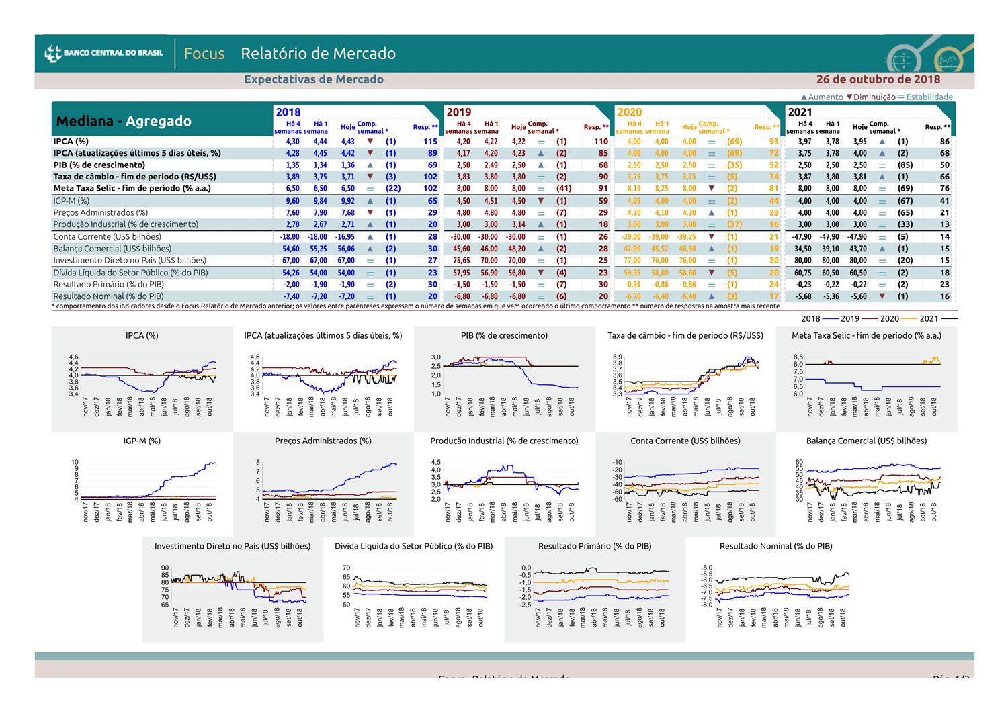Open the Preços Administrados (%) chart
1008x712 pixels.
click(x=323, y=484)
